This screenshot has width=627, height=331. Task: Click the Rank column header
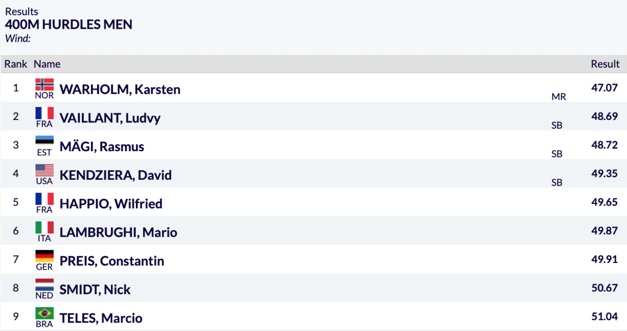16,64
